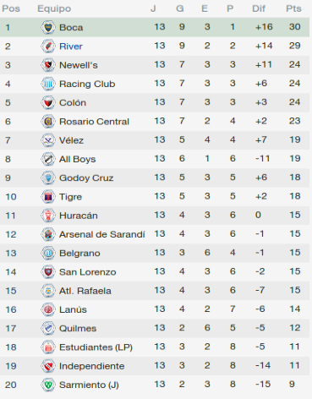Screen dimensions: 312x399
Task: Open the River team link
Action: tap(71, 46)
